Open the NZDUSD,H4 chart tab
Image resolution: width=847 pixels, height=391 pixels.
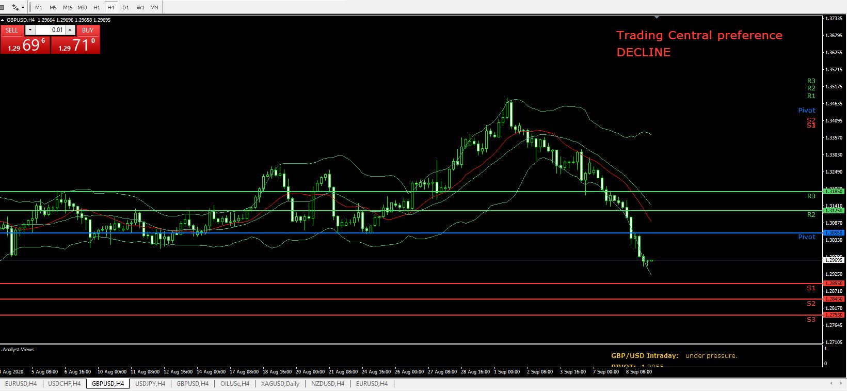click(x=329, y=384)
